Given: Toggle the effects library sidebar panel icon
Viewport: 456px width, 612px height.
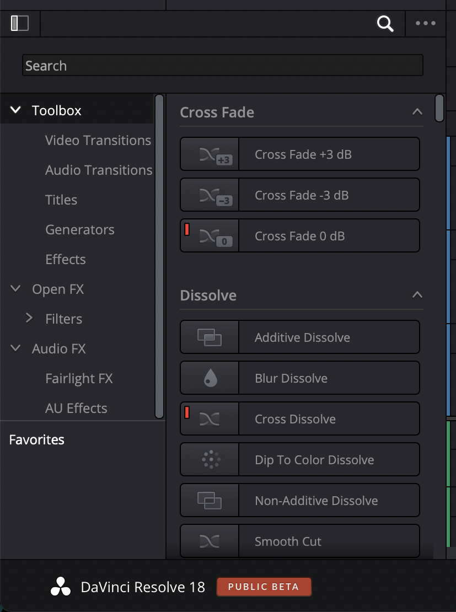Looking at the screenshot, I should click(19, 23).
